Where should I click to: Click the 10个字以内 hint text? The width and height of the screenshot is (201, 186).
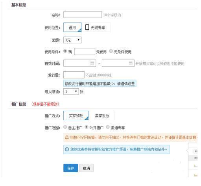[x=112, y=15]
